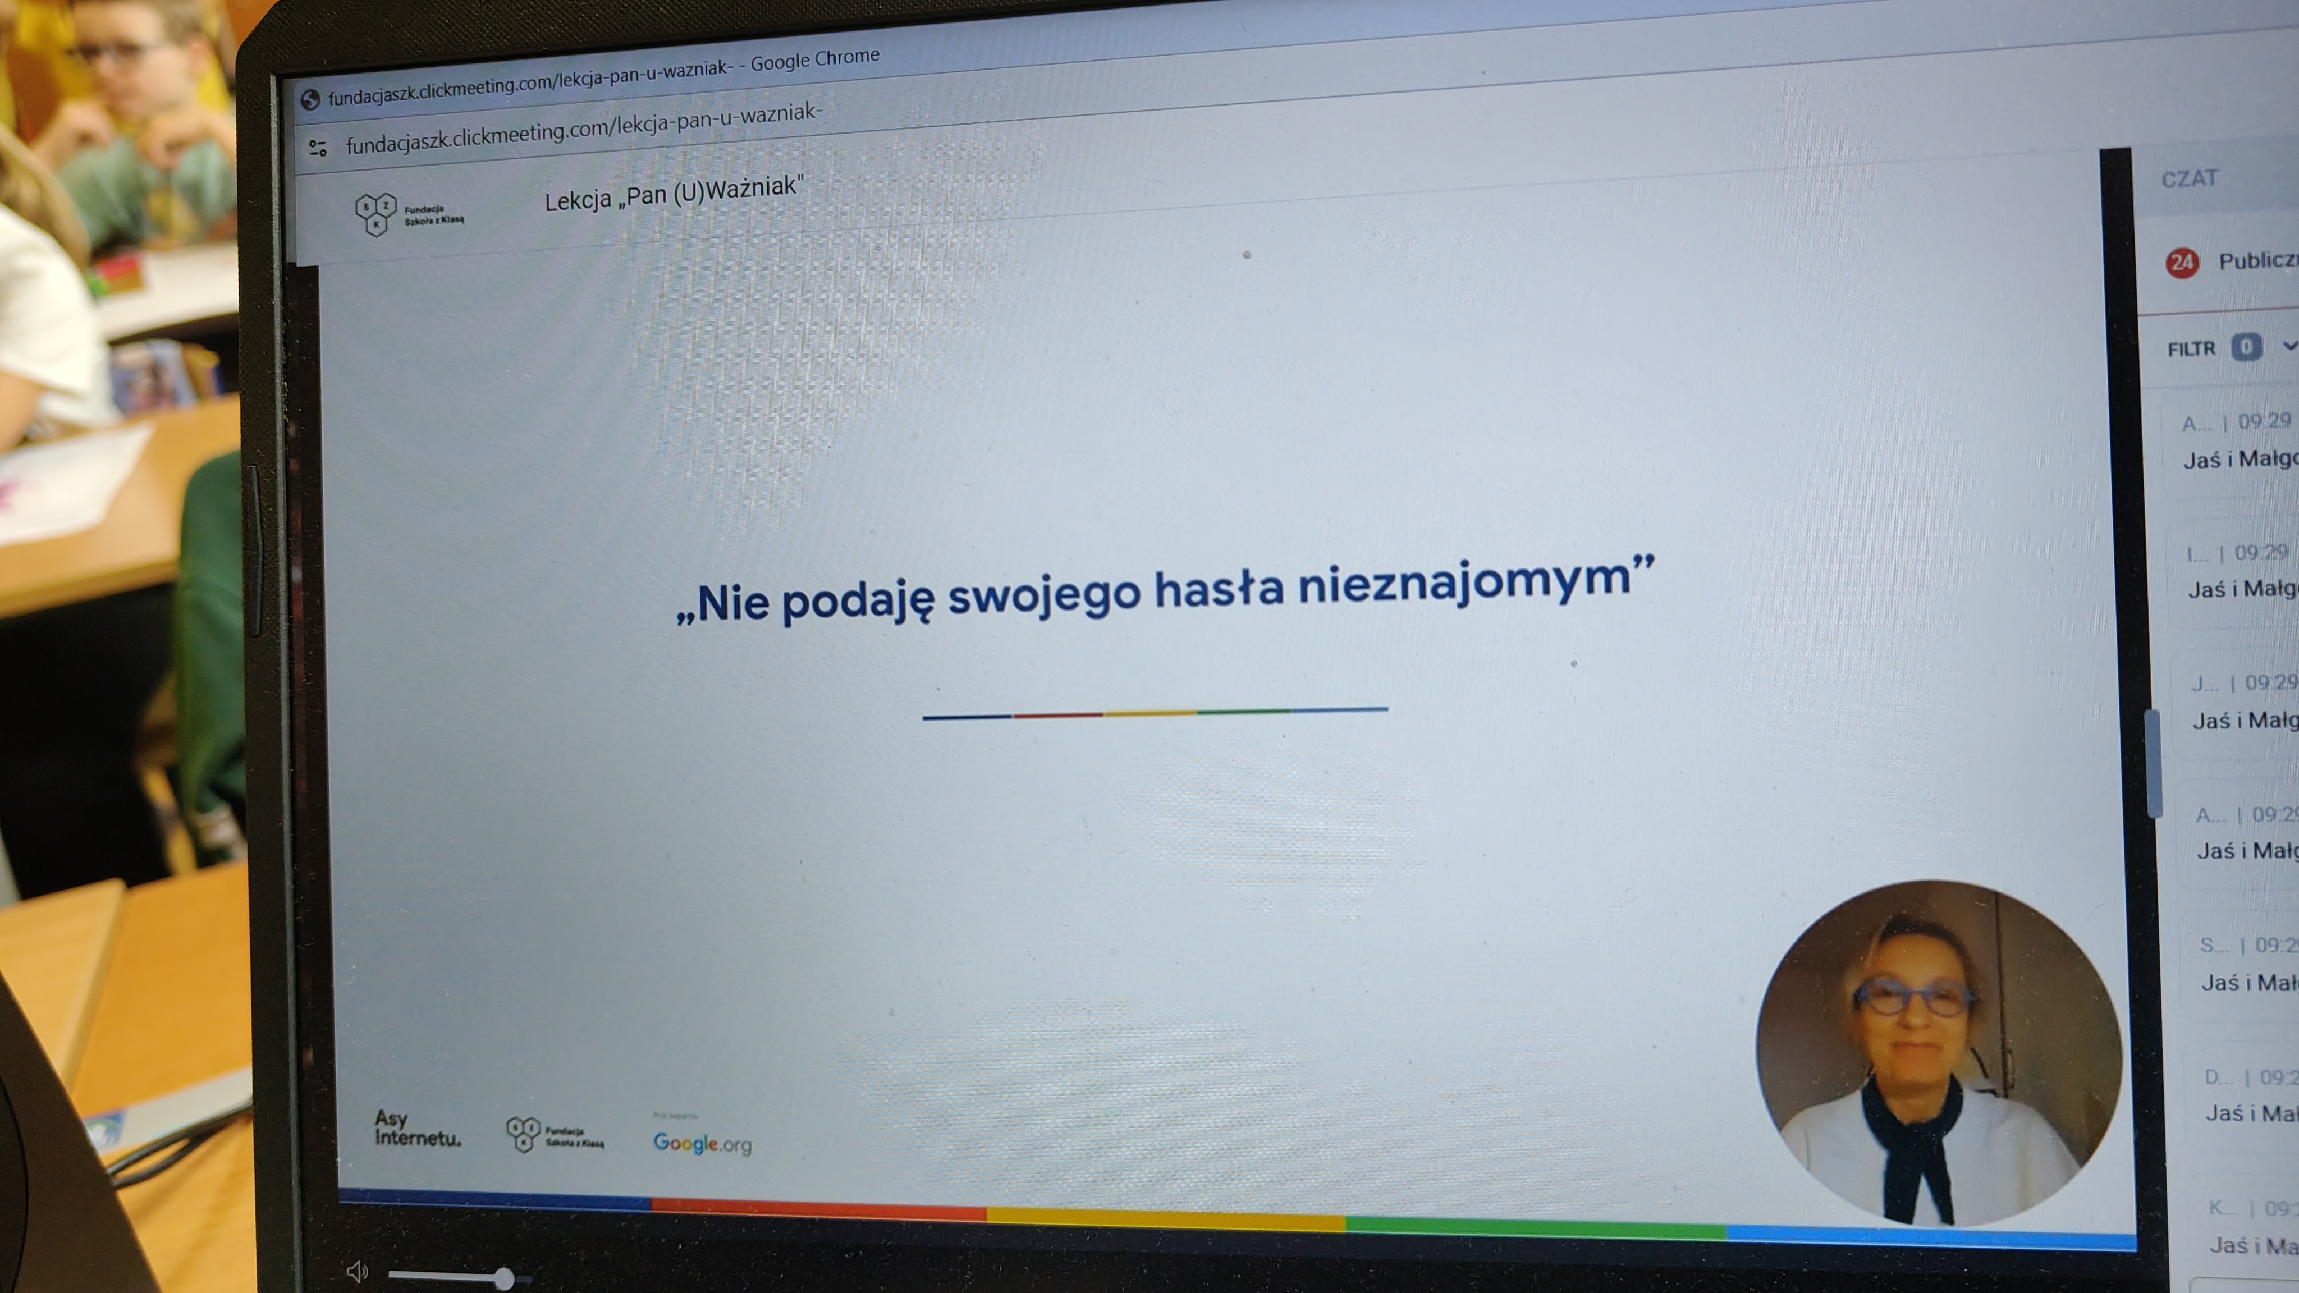Click the volume slider handle

pos(504,1278)
